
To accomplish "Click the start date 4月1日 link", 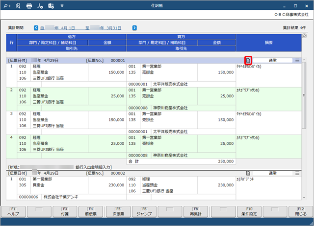I will 68,28.
